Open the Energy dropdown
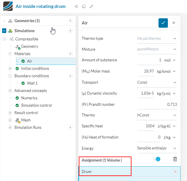187x181 pixels. [157, 148]
